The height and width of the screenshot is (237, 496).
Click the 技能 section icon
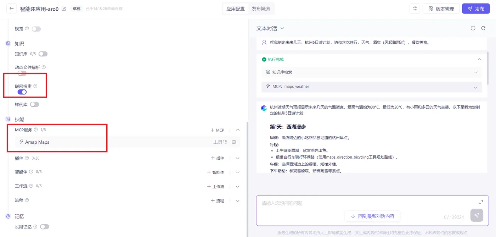(x=8, y=119)
